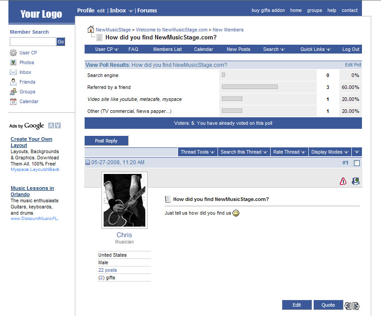
Task: Open the Profile link in header
Action: [86, 11]
